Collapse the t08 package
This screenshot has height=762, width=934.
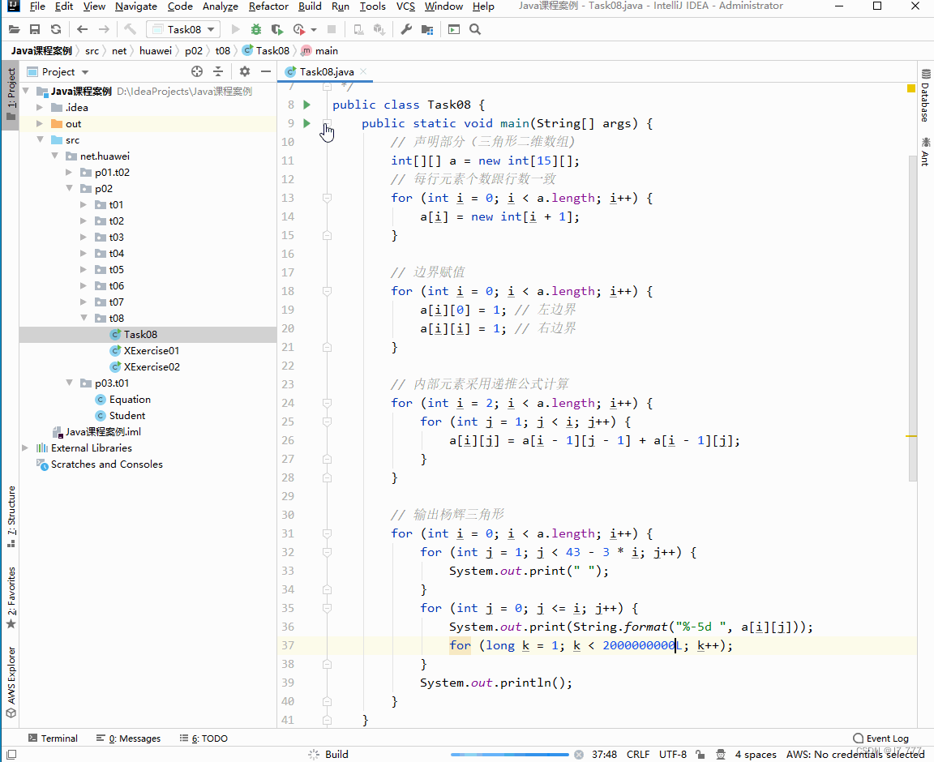pyautogui.click(x=84, y=318)
